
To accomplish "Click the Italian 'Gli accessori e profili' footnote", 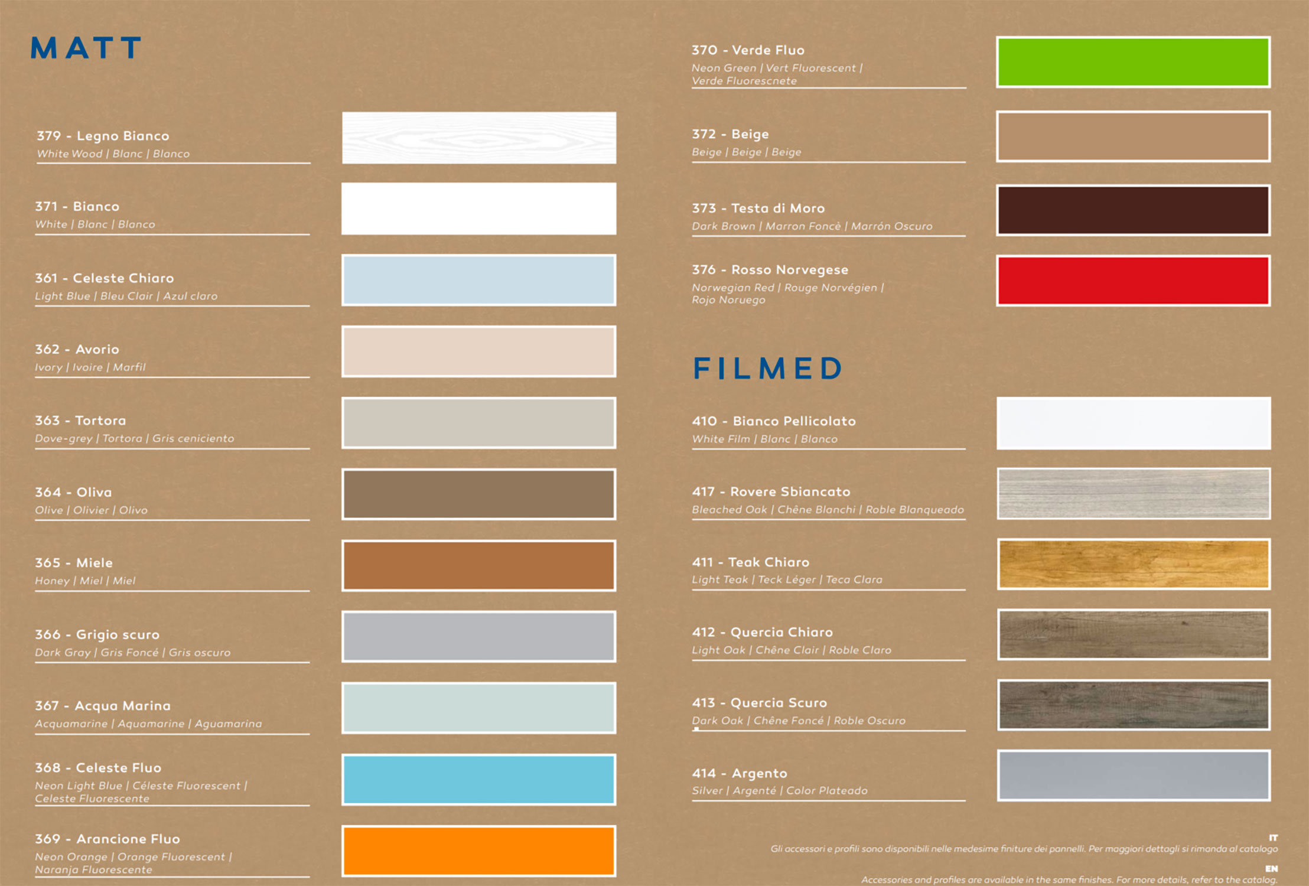I will 1024,849.
